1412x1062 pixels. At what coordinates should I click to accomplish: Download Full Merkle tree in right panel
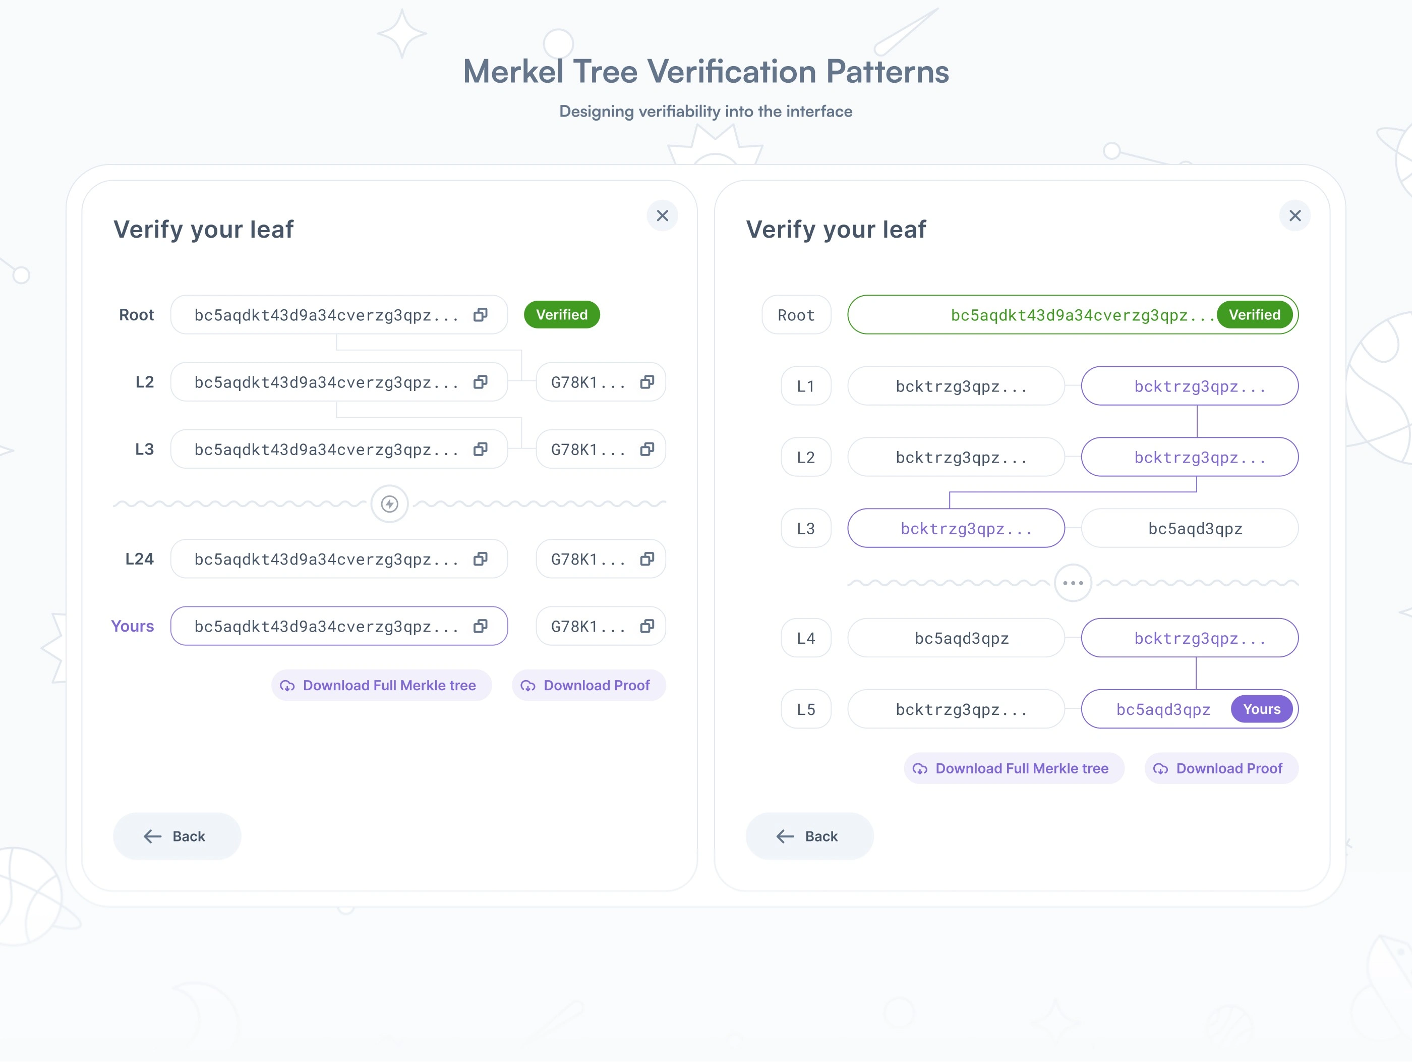1014,768
